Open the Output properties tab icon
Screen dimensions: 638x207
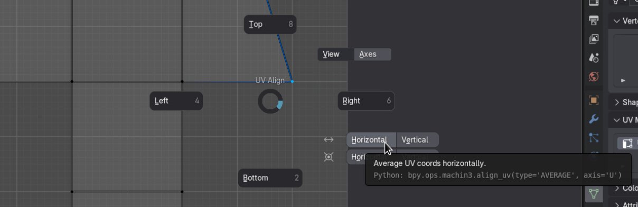pyautogui.click(x=594, y=21)
